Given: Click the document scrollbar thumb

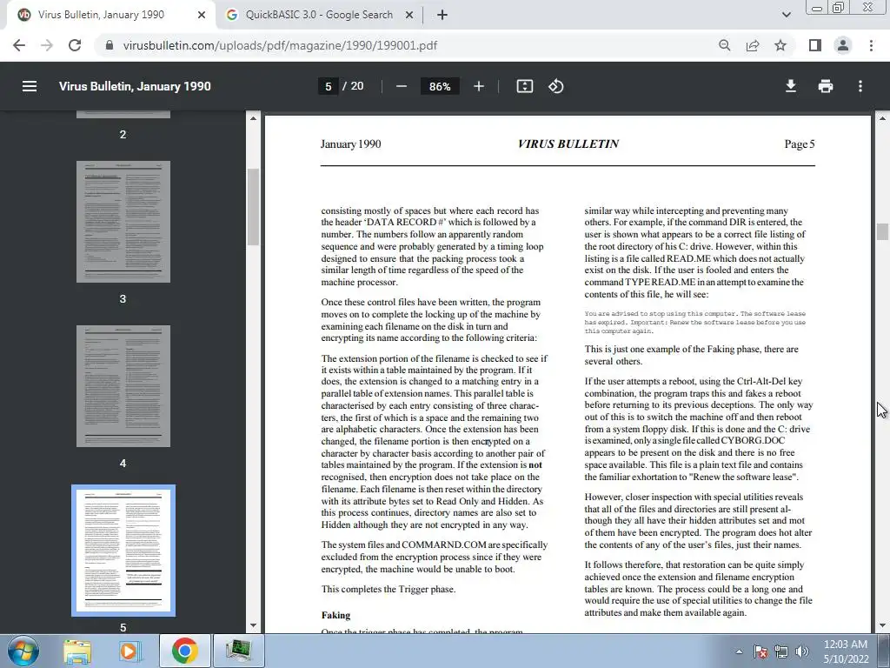Looking at the screenshot, I should pyautogui.click(x=882, y=231).
